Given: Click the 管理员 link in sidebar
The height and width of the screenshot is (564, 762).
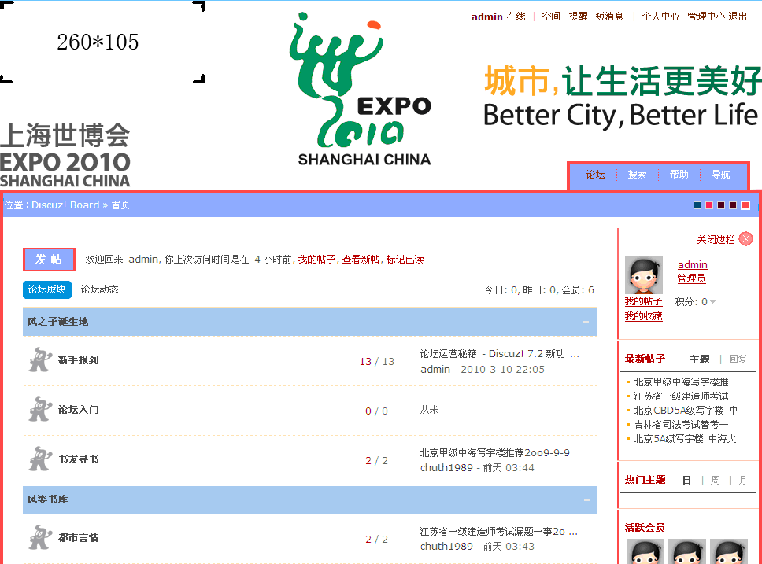Looking at the screenshot, I should [x=691, y=278].
